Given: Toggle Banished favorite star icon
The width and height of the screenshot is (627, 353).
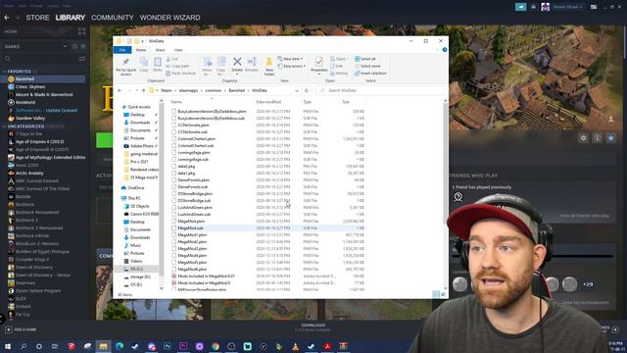Looking at the screenshot, I should (x=611, y=138).
